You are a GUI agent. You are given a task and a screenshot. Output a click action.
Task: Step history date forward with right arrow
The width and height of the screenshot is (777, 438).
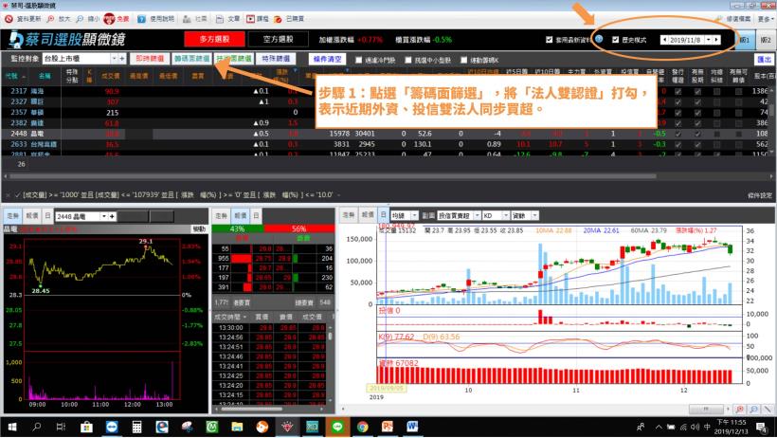coord(716,40)
